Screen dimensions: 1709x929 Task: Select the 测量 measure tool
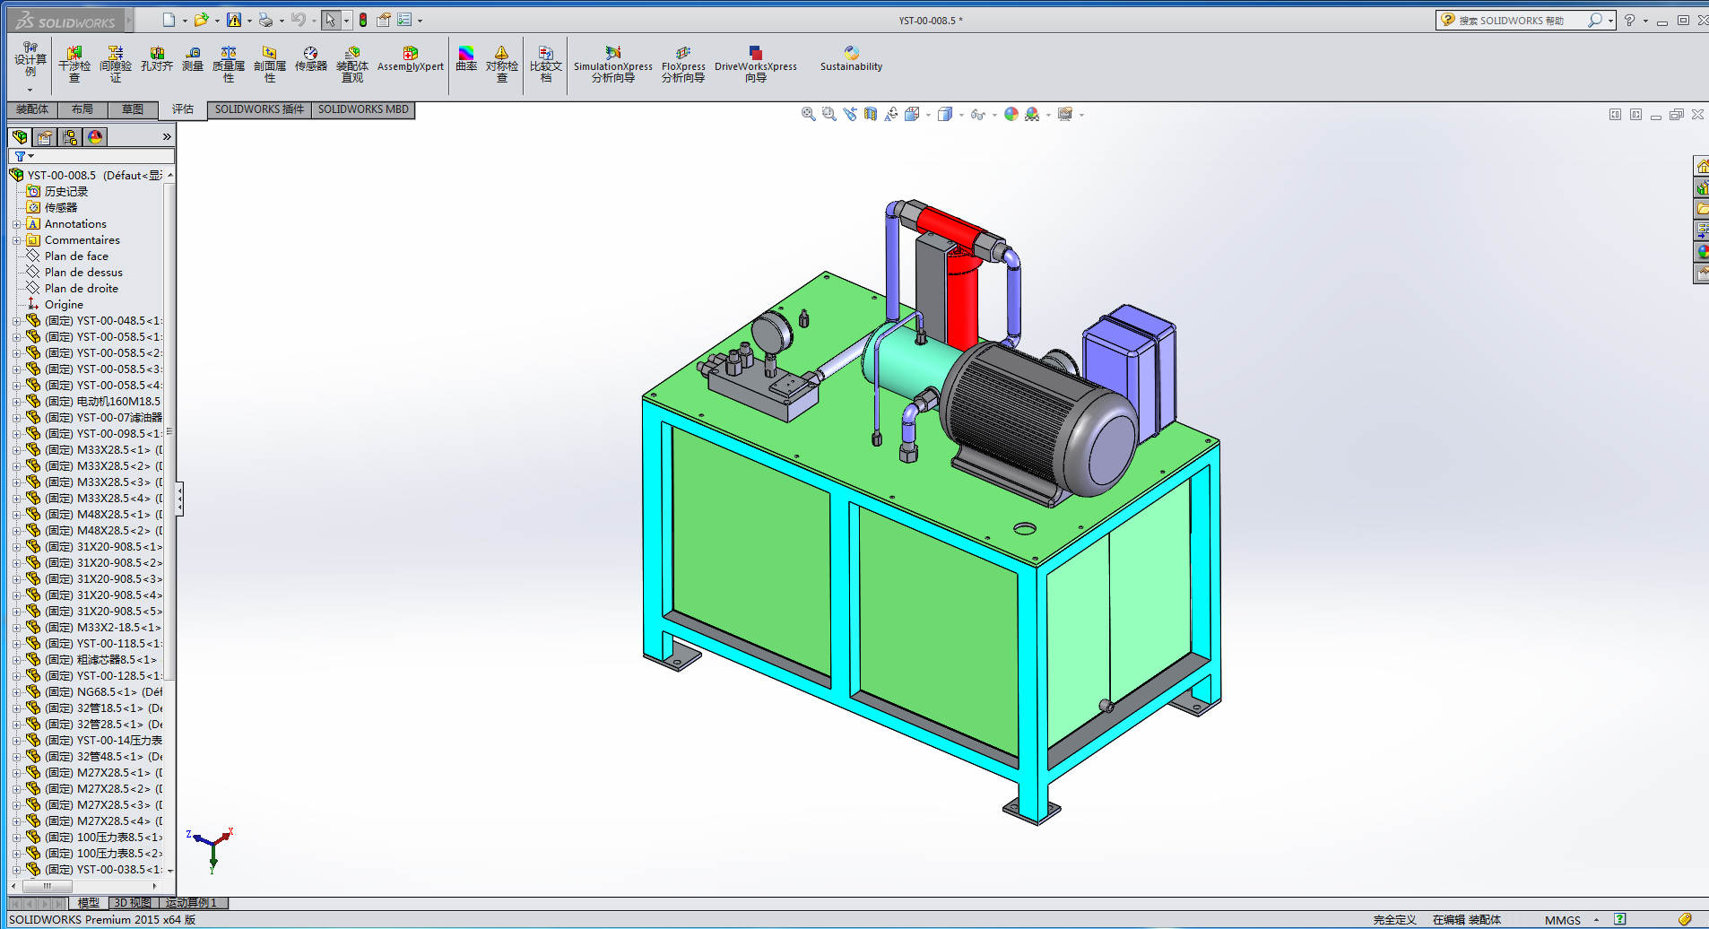pyautogui.click(x=193, y=59)
